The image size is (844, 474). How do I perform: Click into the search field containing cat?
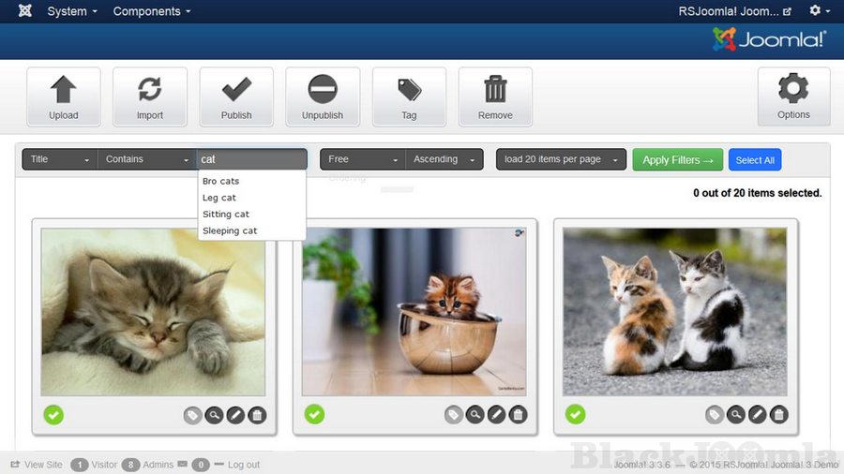251,159
